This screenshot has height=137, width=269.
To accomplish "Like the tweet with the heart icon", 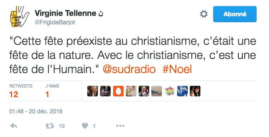I will click(85, 126).
